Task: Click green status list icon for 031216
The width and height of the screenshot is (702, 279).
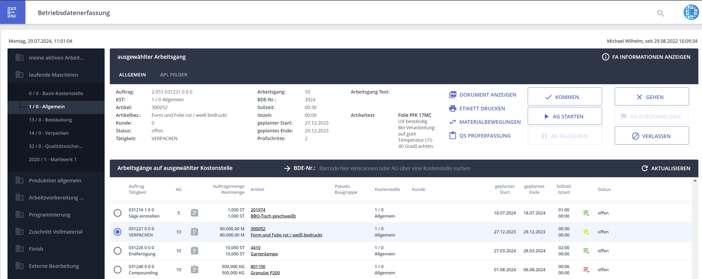Action: pyautogui.click(x=586, y=213)
